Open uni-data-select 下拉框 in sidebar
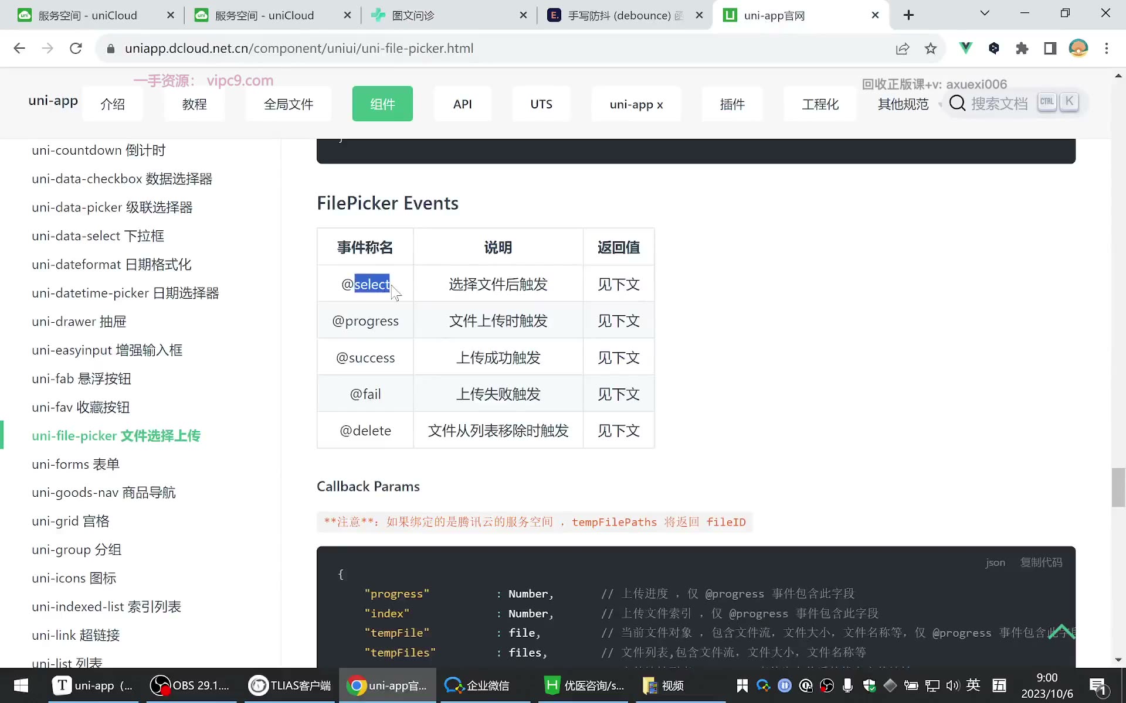1126x703 pixels. tap(98, 236)
